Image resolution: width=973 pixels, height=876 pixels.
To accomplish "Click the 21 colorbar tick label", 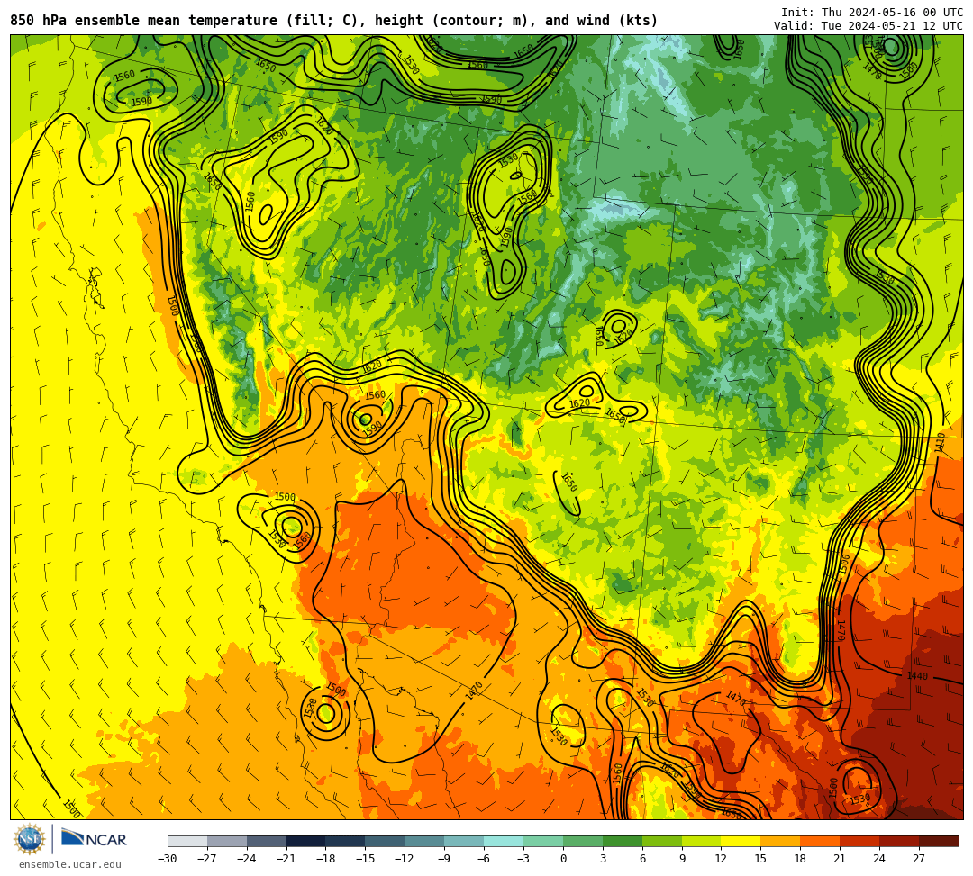I will tap(841, 859).
